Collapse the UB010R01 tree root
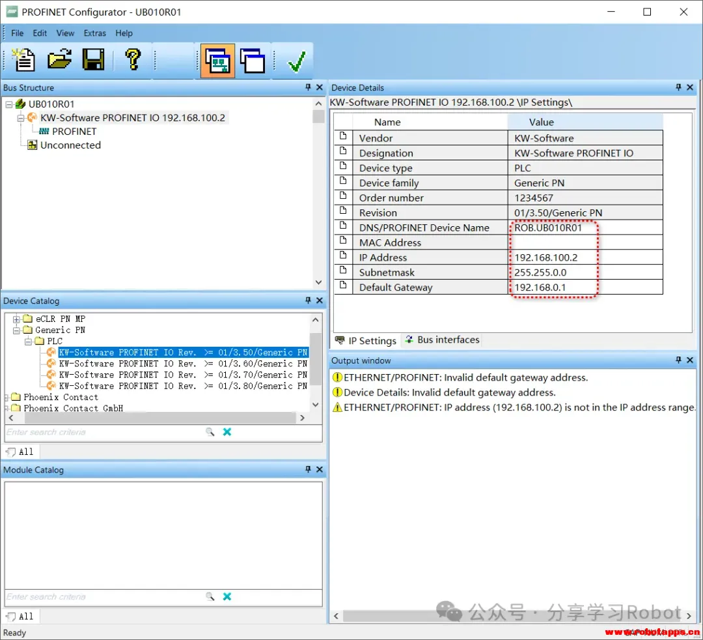This screenshot has height=640, width=703. point(9,104)
